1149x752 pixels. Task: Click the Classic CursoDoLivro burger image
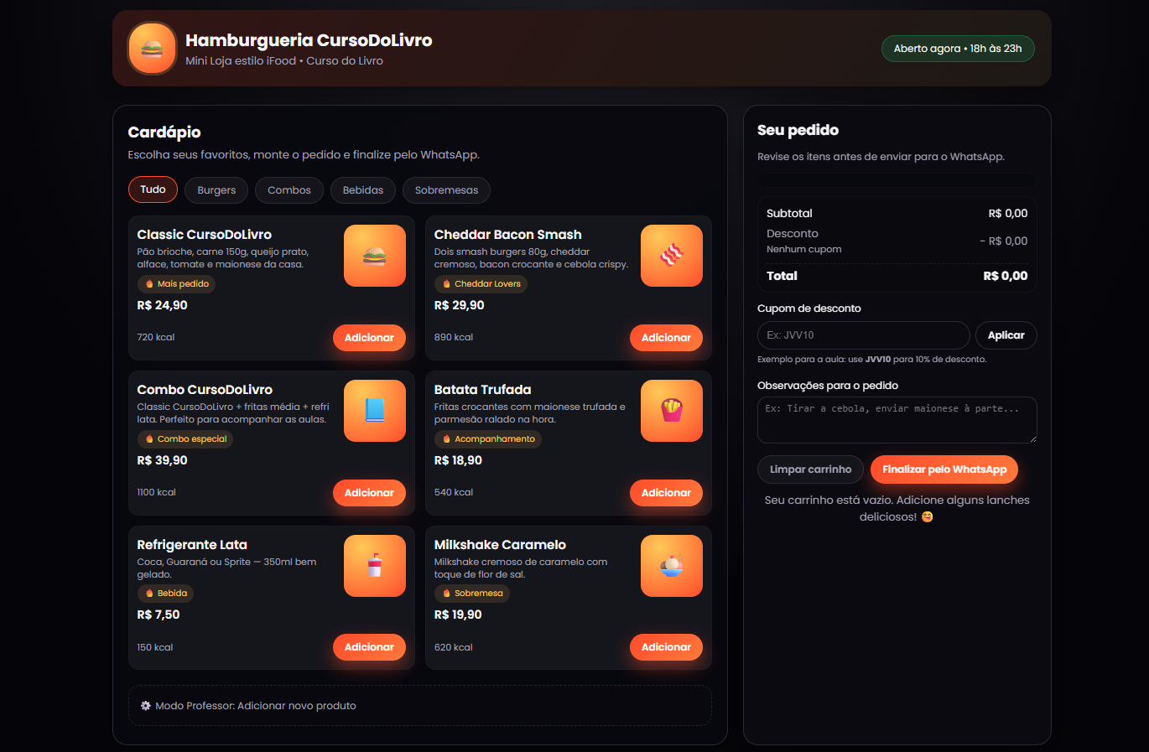[374, 256]
